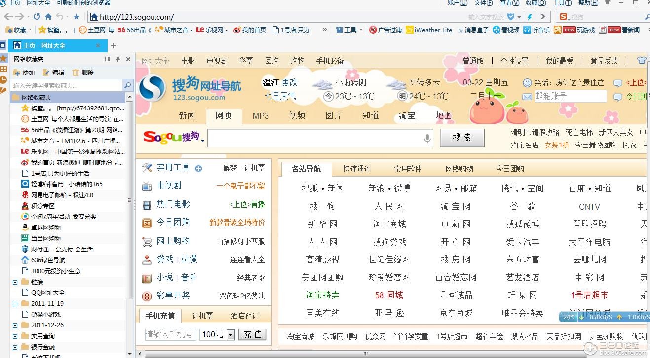The height and width of the screenshot is (358, 650).
Task: Click the favorites star in the sidebar strip
Action: [3, 58]
